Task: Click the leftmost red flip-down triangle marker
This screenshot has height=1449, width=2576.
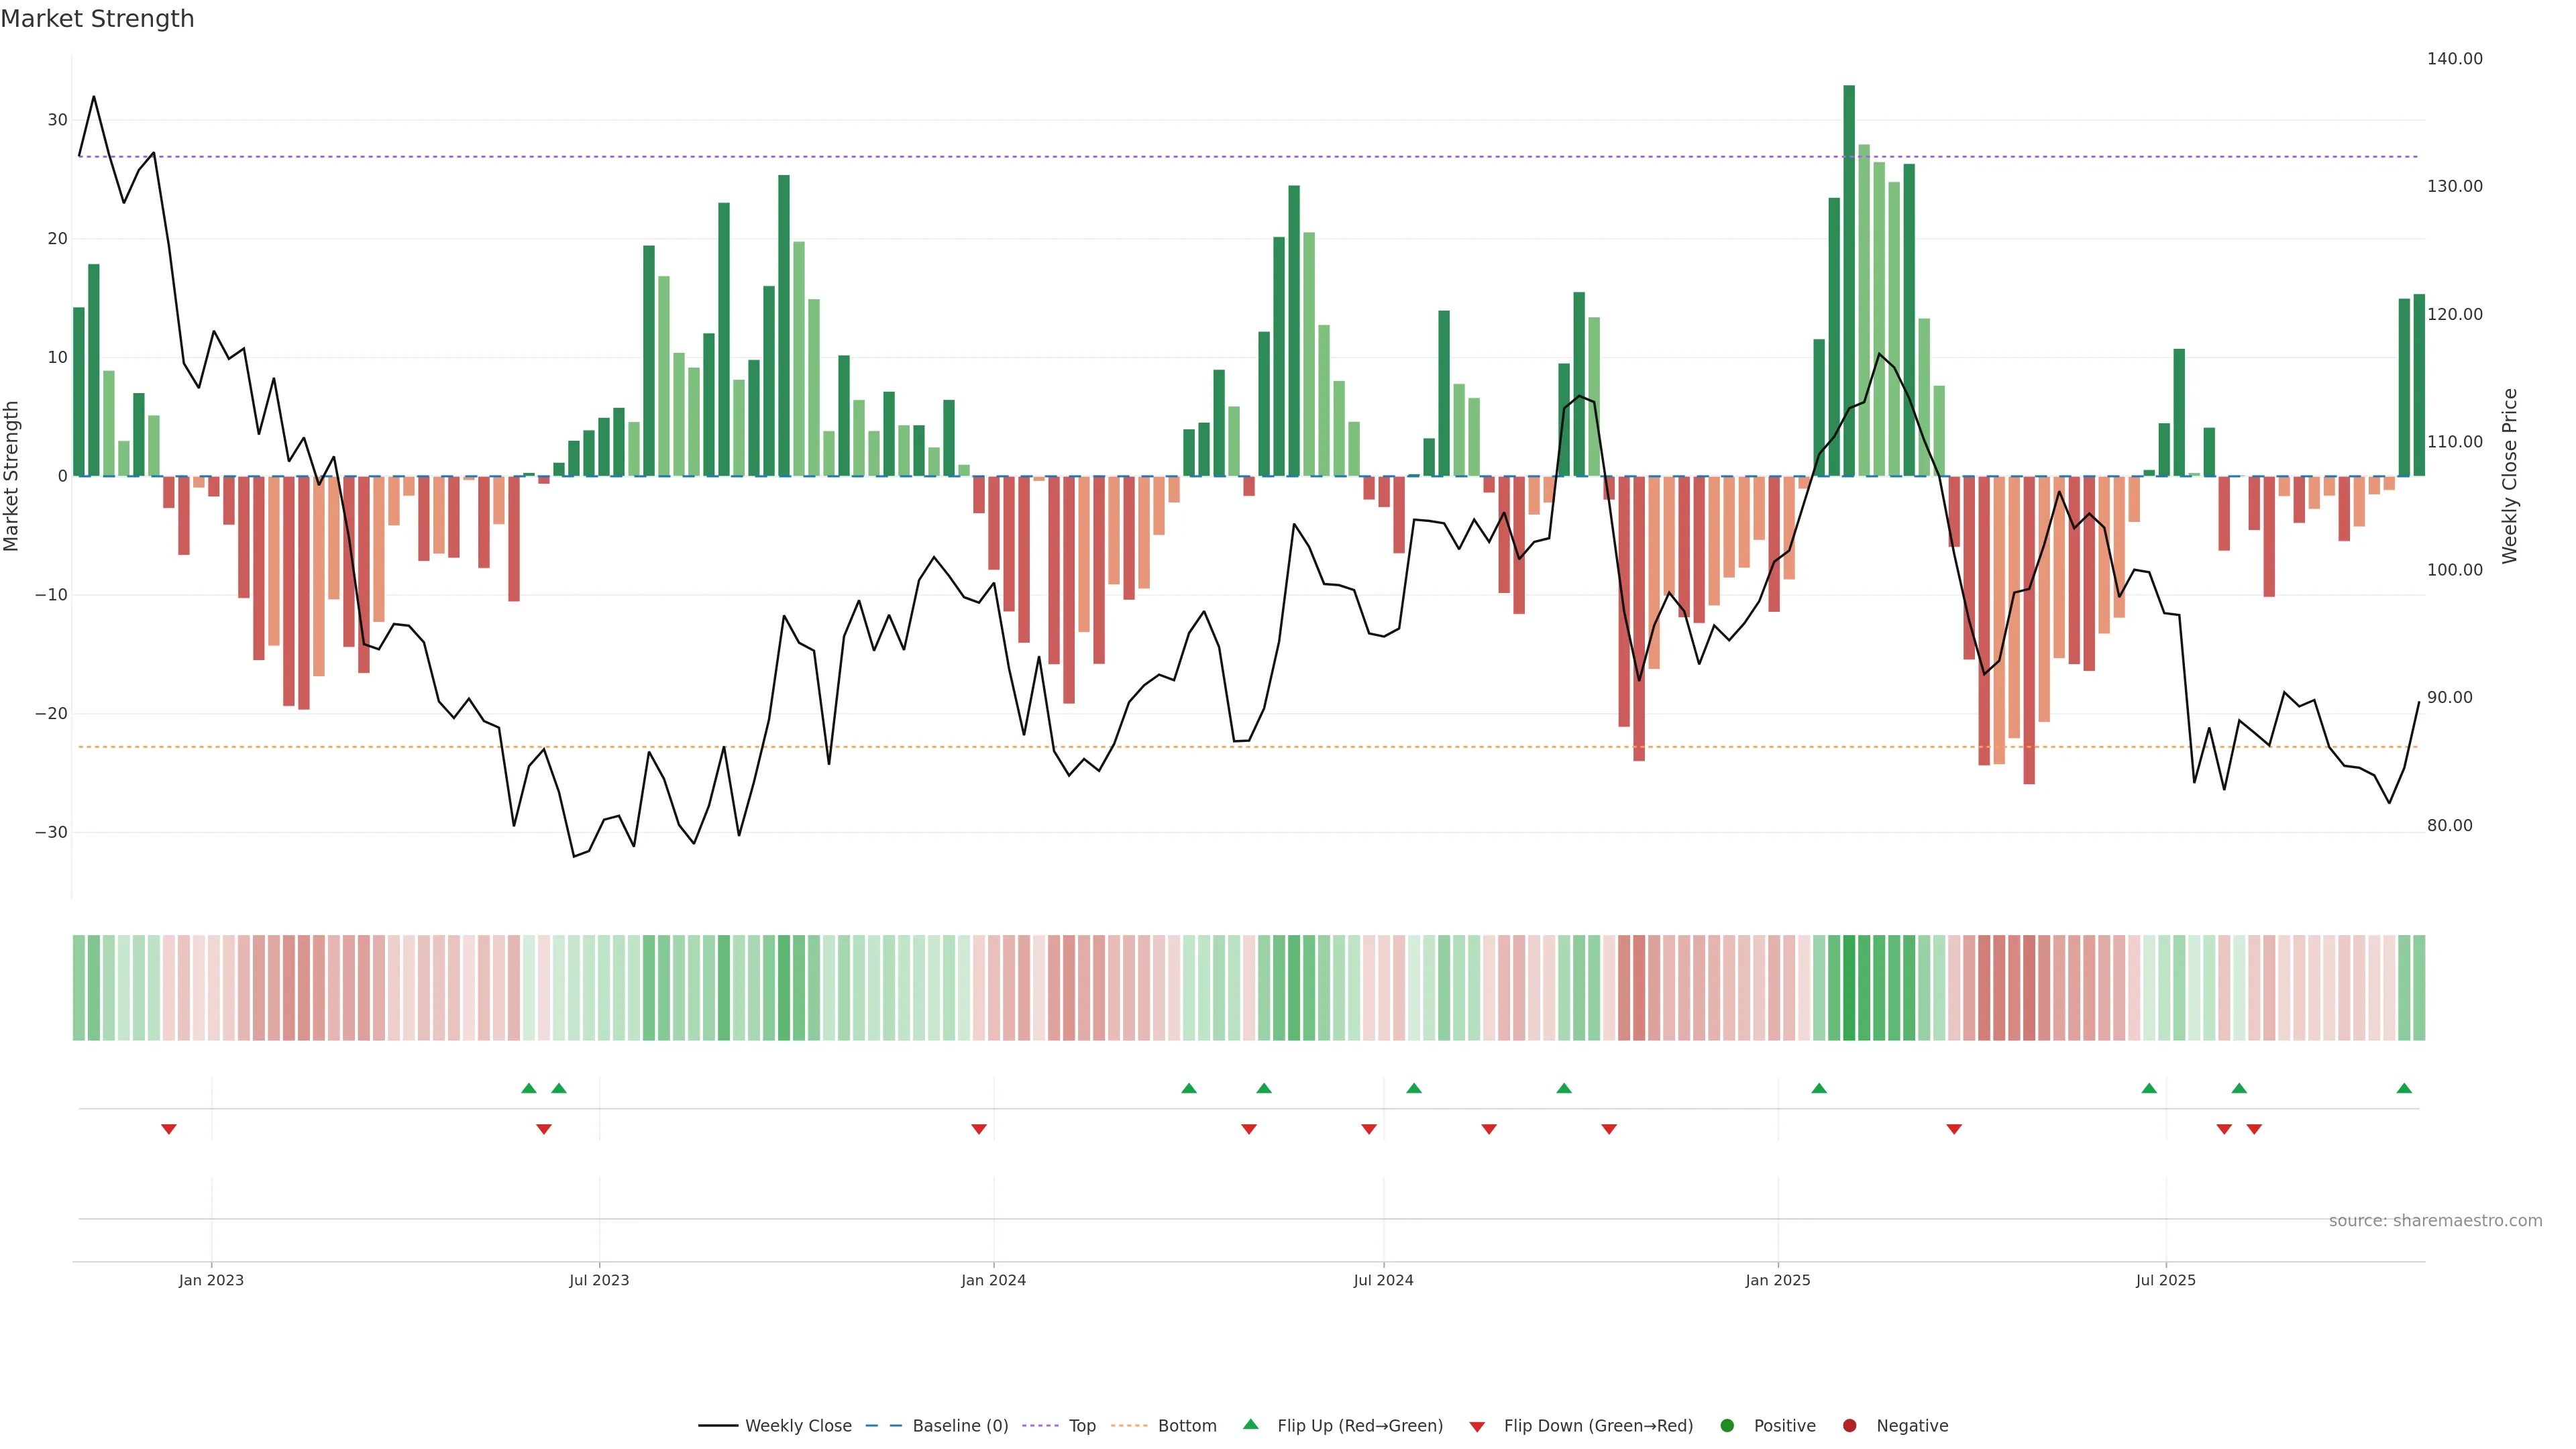Action: click(169, 1129)
